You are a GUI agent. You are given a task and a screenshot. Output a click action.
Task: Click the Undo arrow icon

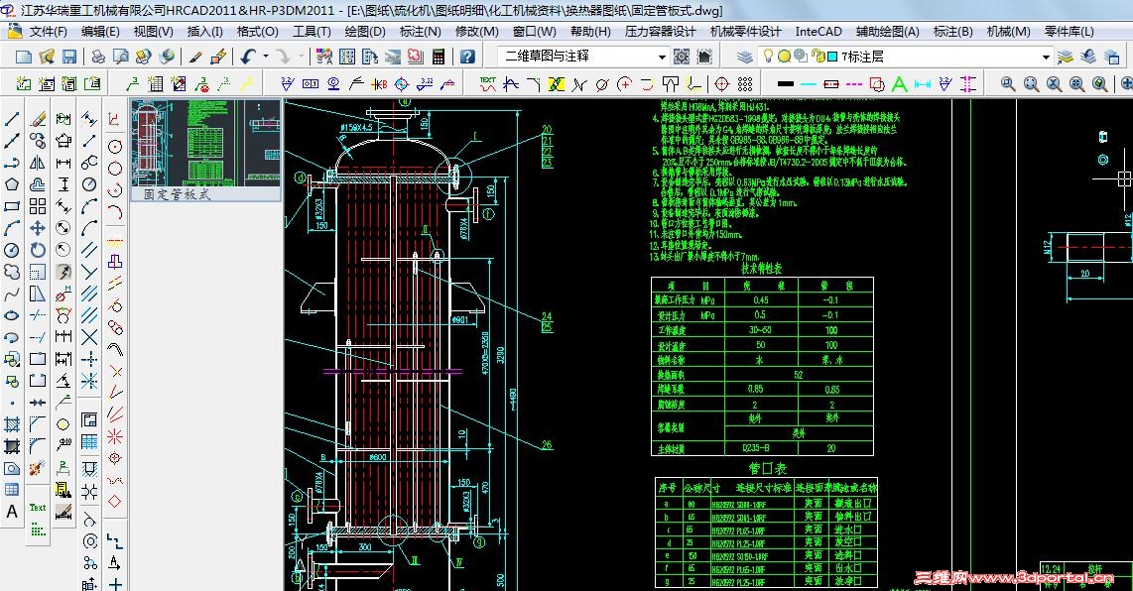click(249, 57)
